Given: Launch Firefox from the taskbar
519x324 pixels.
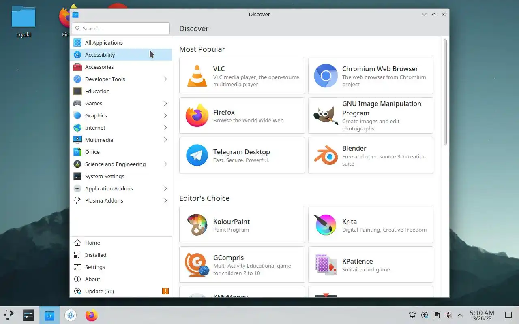Looking at the screenshot, I should pos(92,315).
